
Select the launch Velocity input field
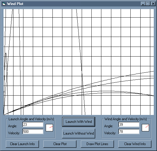[x=33, y=132]
